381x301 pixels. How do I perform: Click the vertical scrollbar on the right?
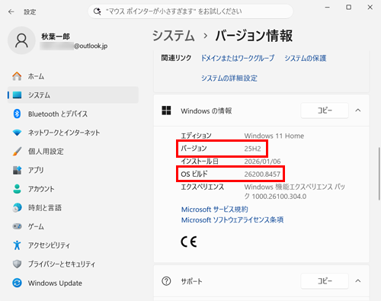pyautogui.click(x=379, y=174)
